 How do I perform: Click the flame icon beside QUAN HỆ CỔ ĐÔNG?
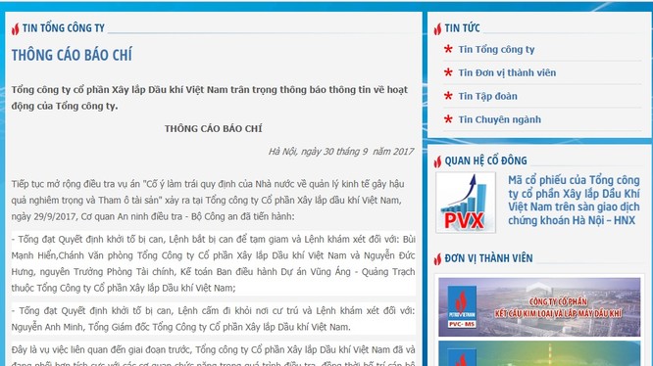point(437,161)
